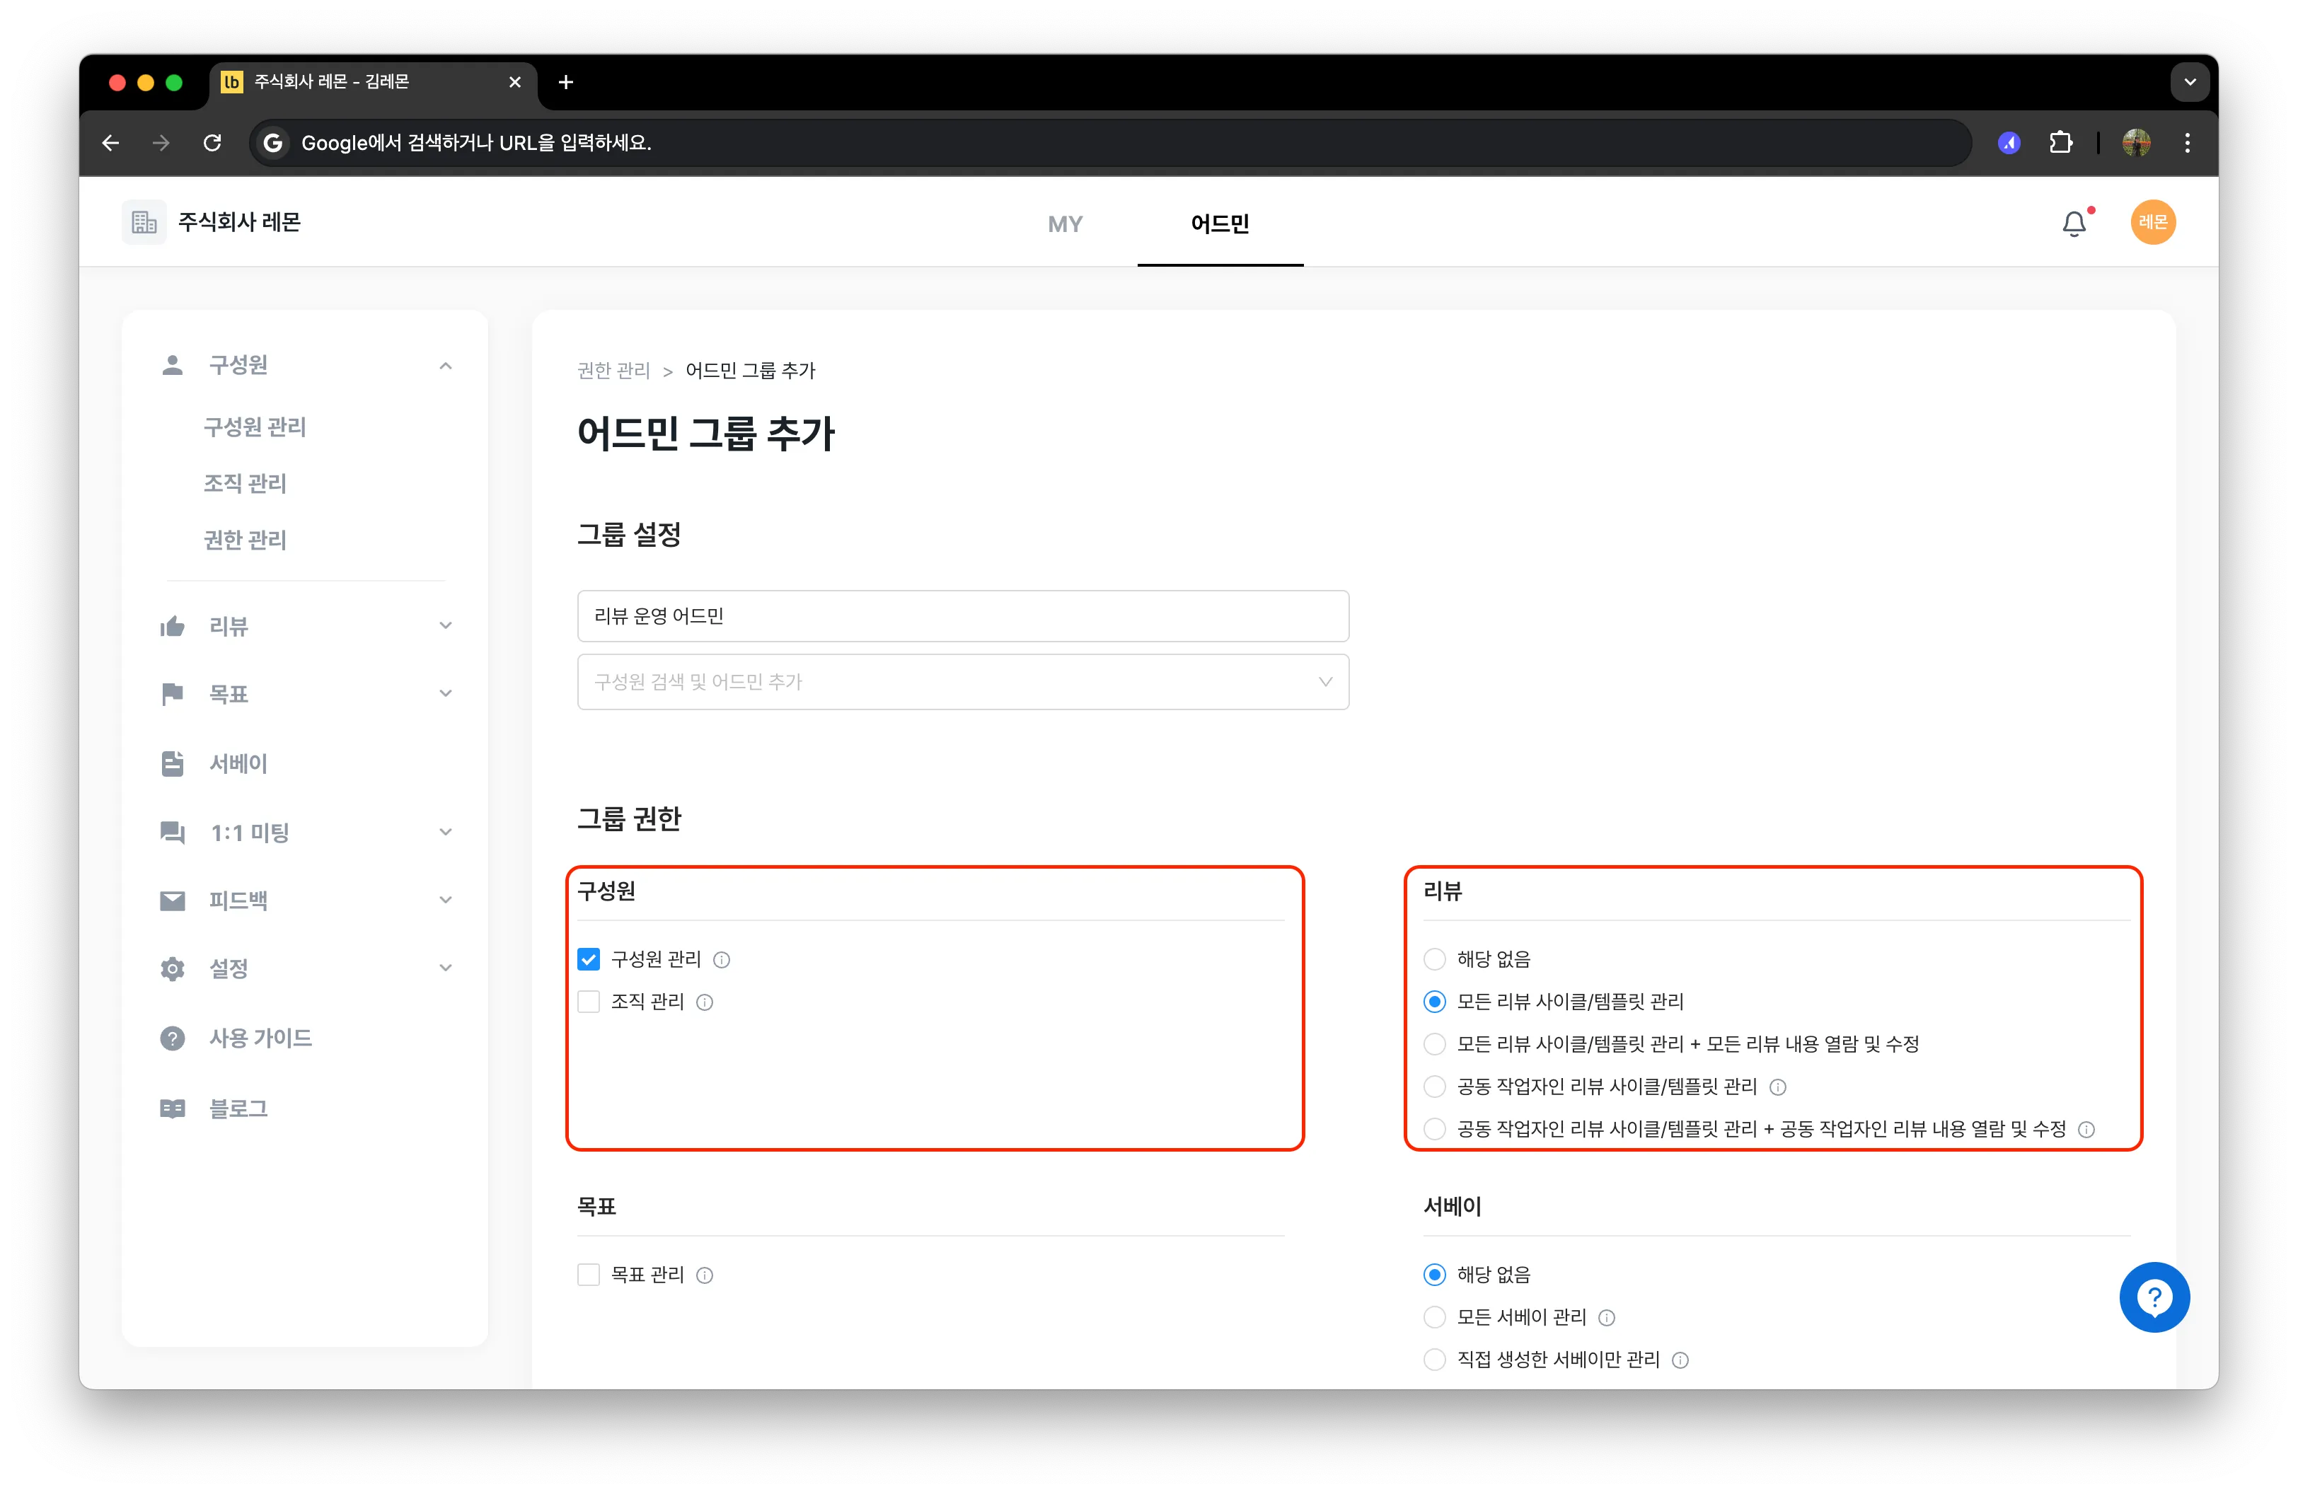Open the notification bell
This screenshot has height=1494, width=2298.
coord(2074,224)
